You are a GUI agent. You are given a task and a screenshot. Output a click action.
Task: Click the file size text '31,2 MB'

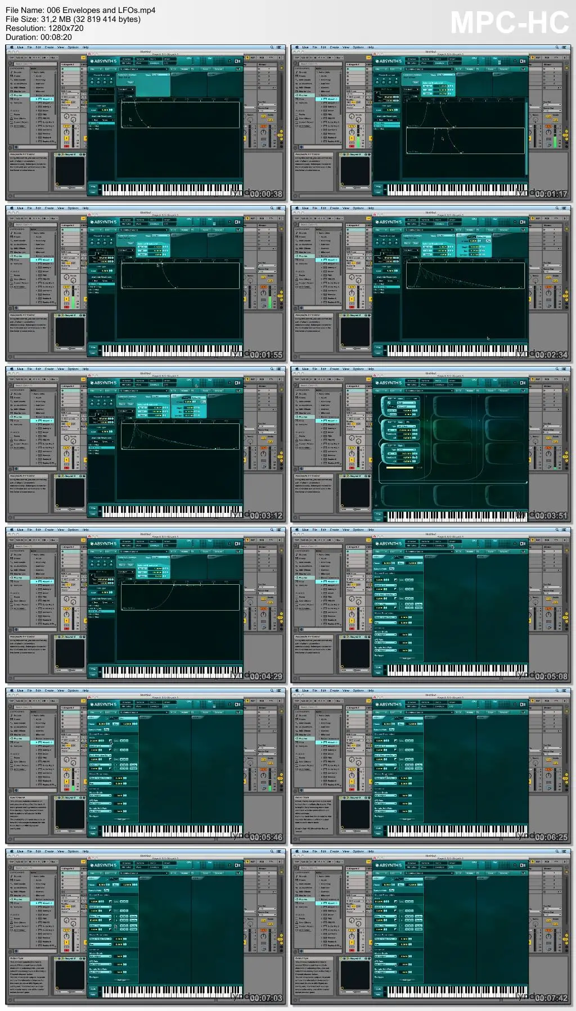[56, 19]
